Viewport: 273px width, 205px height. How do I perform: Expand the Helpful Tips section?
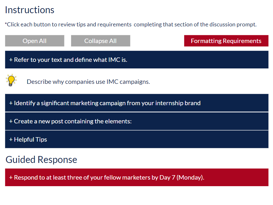click(137, 139)
